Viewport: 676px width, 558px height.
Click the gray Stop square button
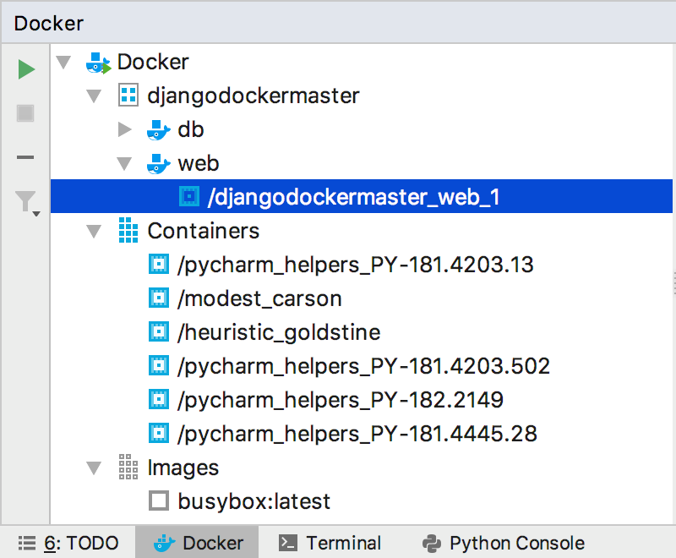pyautogui.click(x=25, y=113)
